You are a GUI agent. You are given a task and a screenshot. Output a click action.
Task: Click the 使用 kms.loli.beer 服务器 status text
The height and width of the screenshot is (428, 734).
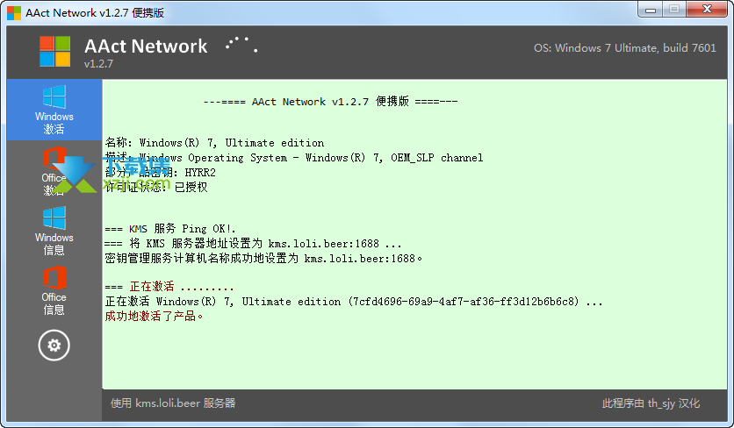click(x=173, y=403)
